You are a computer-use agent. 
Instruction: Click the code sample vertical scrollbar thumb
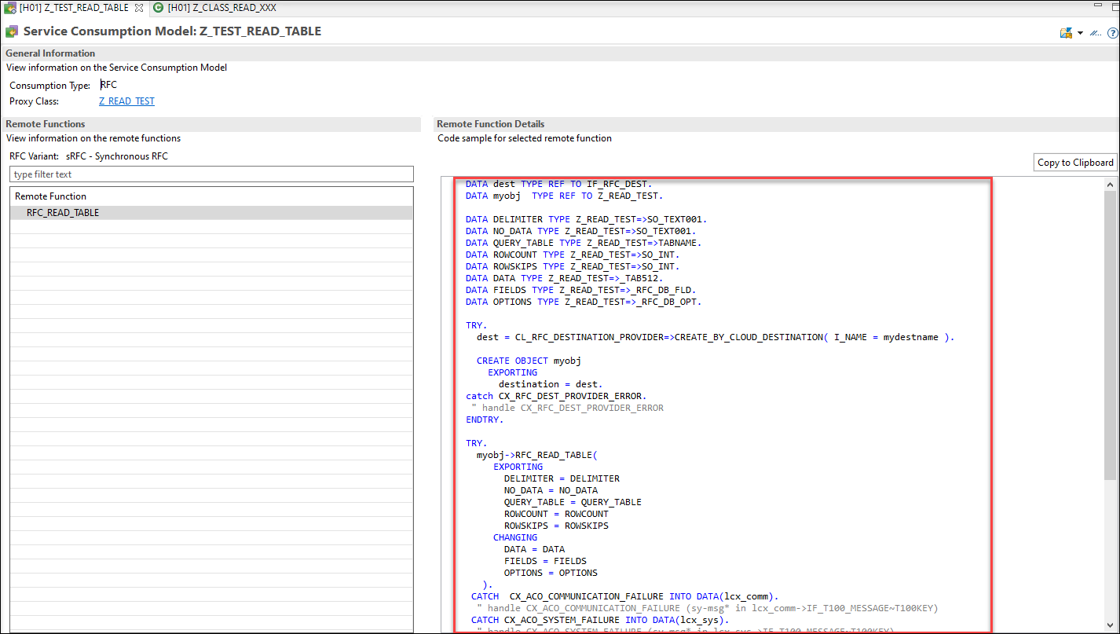1111,334
